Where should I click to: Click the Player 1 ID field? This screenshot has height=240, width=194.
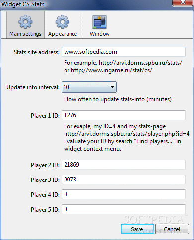[124, 115]
